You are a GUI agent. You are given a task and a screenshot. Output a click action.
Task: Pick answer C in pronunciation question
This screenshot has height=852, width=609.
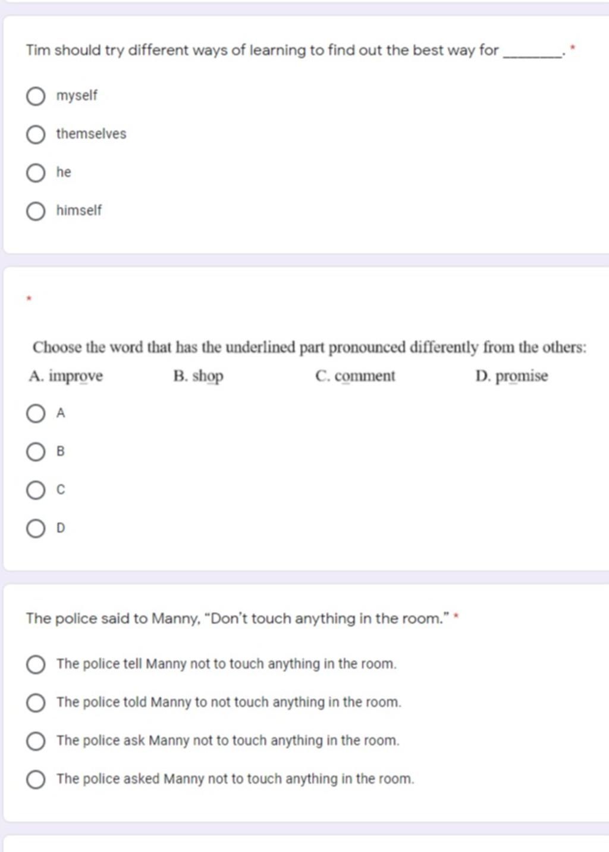pos(36,491)
